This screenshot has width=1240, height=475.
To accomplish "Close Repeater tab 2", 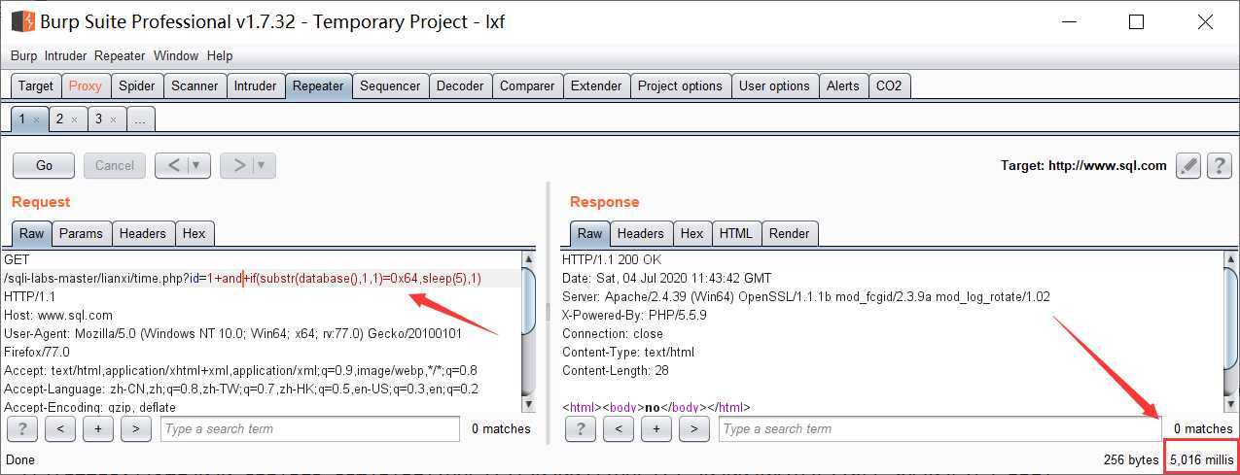I will [74, 119].
